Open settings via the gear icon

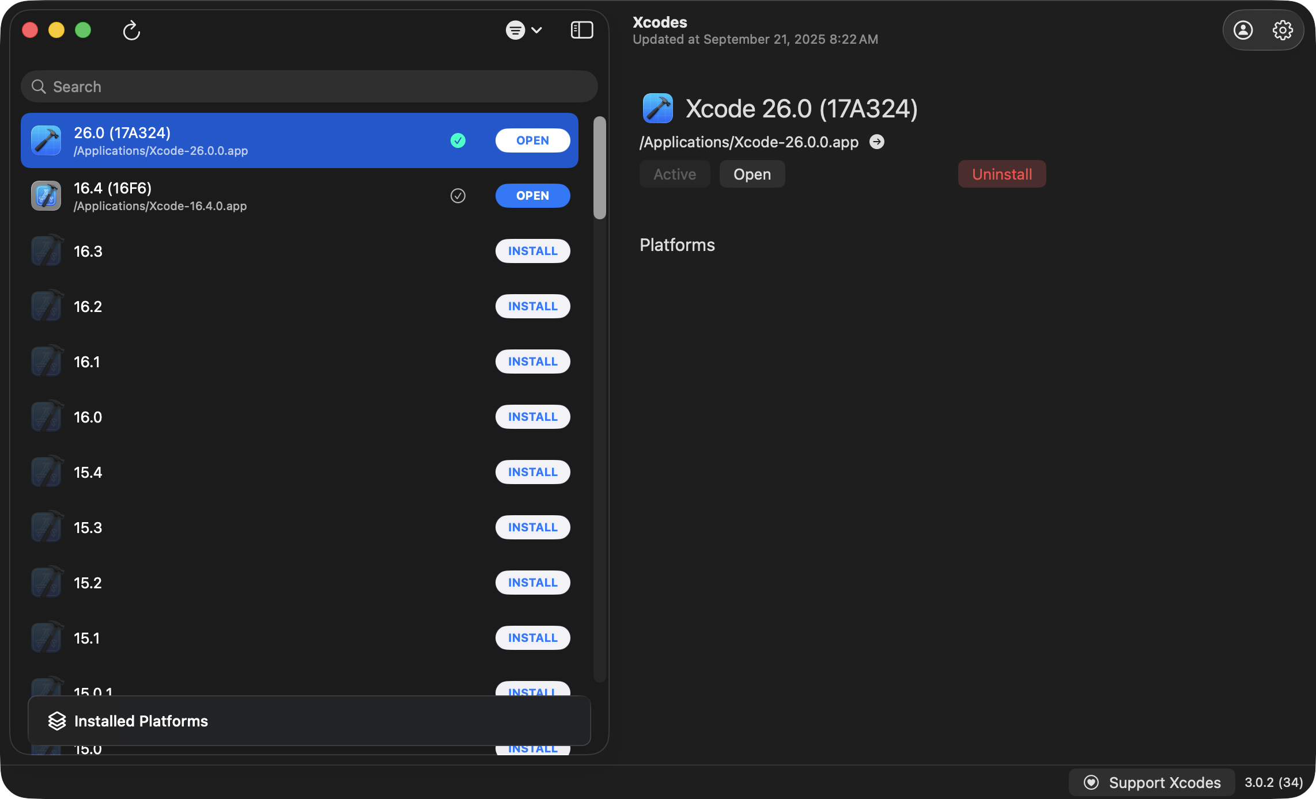[1283, 30]
